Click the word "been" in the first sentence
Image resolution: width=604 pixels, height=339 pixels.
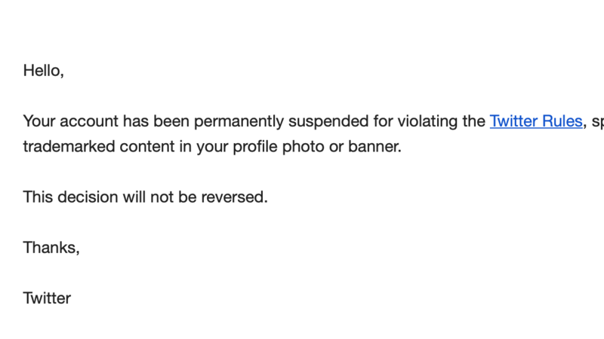tap(171, 121)
